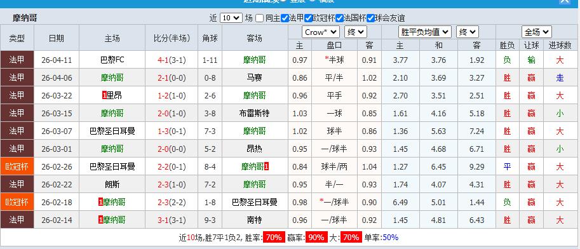This screenshot has height=249, width=580.
Task: Open the 布雷斯特 team link
Action: pos(255,113)
